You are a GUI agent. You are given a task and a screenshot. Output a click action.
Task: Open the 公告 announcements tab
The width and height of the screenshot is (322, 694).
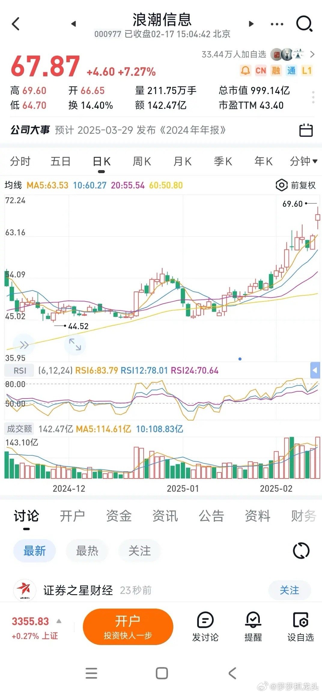tap(211, 516)
